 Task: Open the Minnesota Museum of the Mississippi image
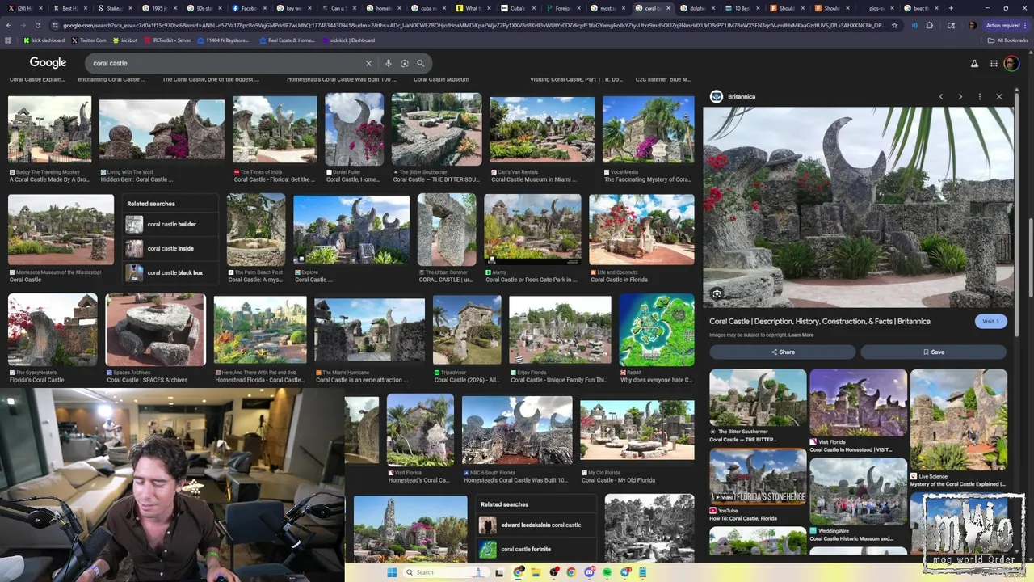(x=61, y=230)
